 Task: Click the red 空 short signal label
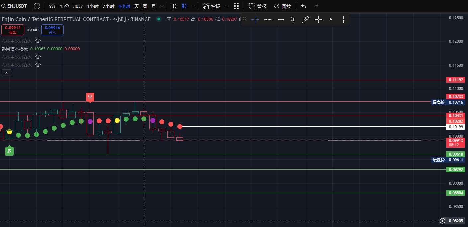(x=90, y=97)
